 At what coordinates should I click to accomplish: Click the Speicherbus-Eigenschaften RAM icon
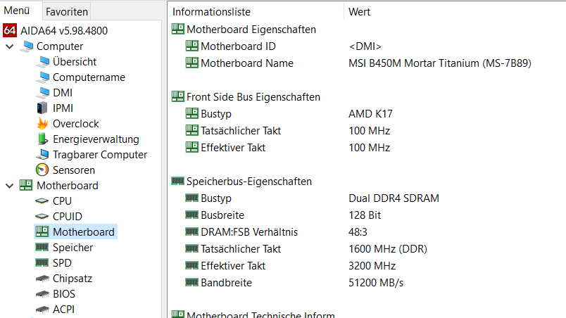point(177,181)
